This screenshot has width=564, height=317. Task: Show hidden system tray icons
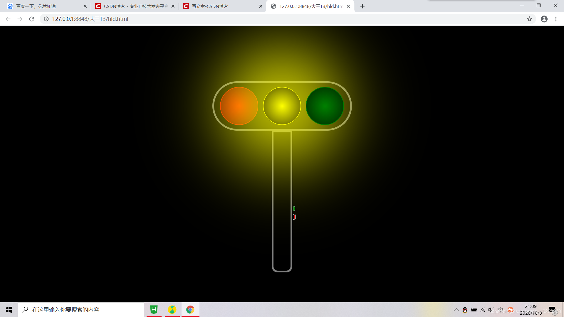456,310
